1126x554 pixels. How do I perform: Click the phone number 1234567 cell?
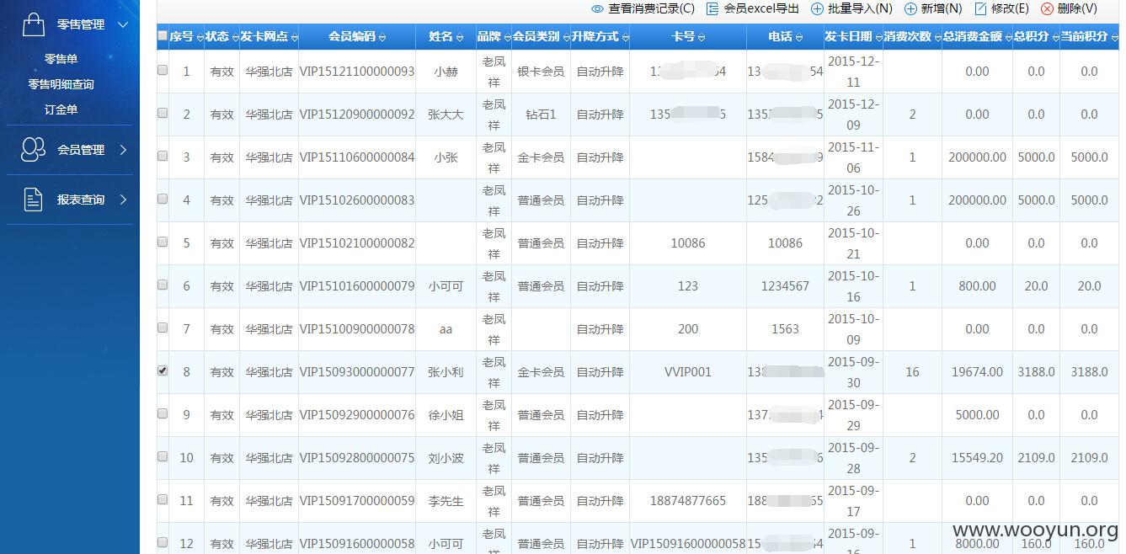click(x=785, y=286)
